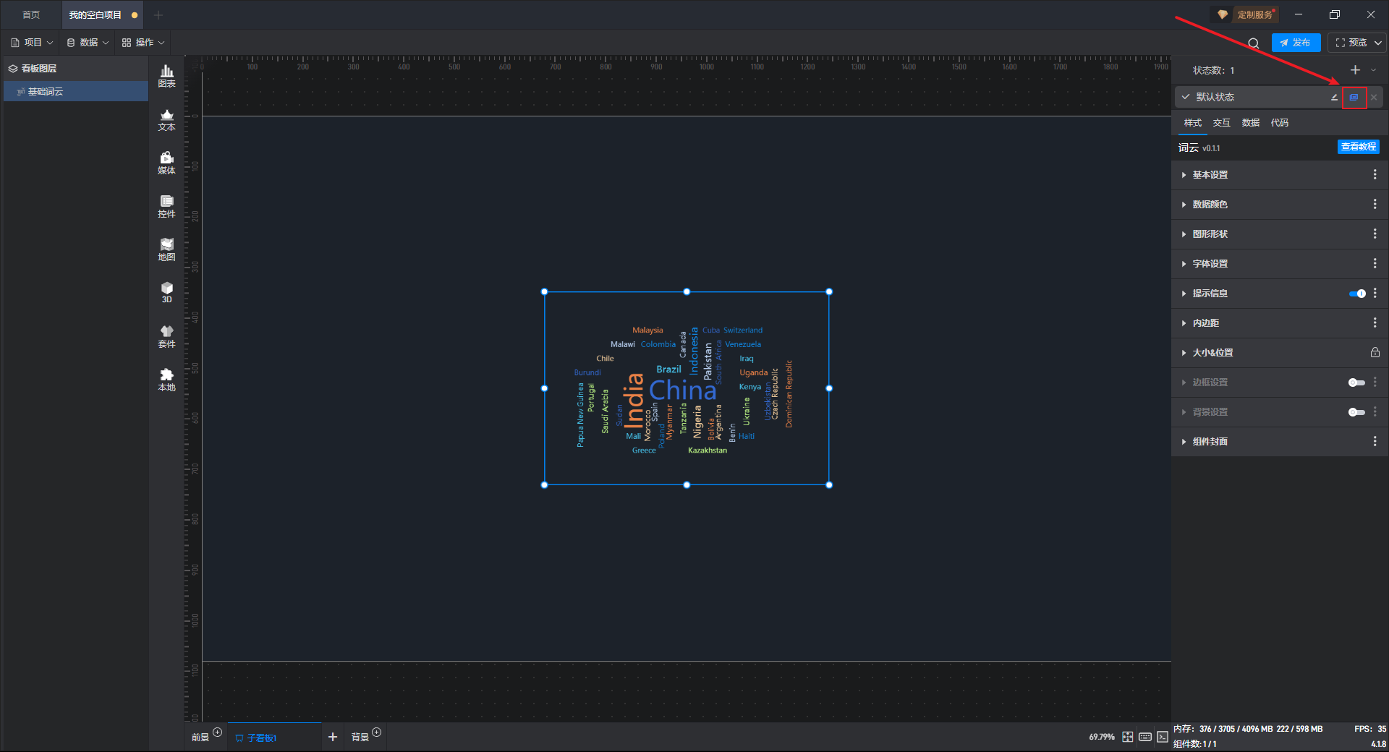The width and height of the screenshot is (1389, 752).
Task: Expand the 字体设置 section
Action: point(1210,264)
